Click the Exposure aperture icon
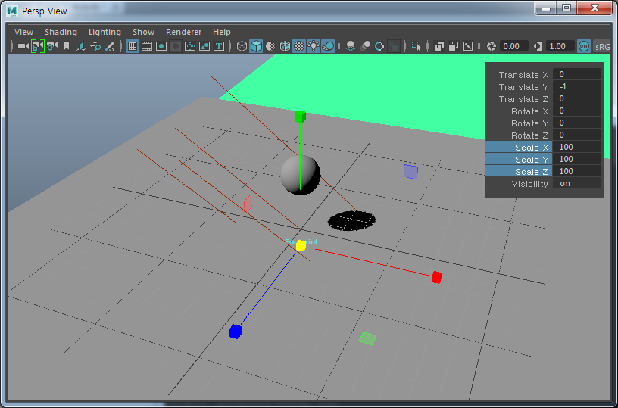Image resolution: width=618 pixels, height=408 pixels. tap(491, 46)
